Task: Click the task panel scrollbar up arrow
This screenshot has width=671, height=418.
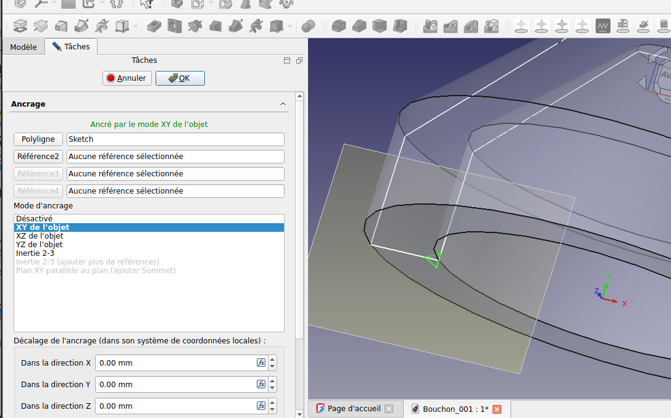Action: (299, 96)
